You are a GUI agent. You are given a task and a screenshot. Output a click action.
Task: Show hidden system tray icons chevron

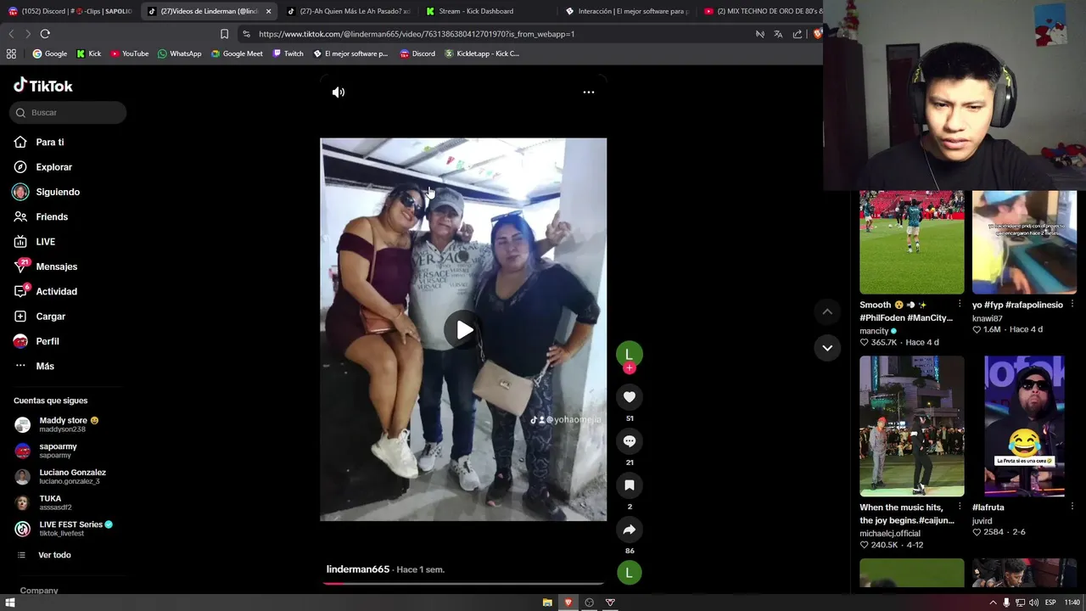(993, 603)
